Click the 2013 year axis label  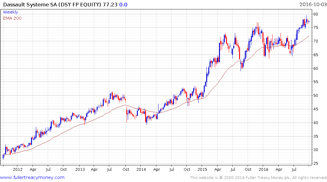pos(80,169)
